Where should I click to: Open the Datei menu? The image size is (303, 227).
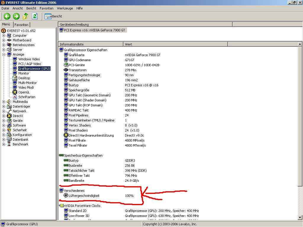(x=5, y=8)
